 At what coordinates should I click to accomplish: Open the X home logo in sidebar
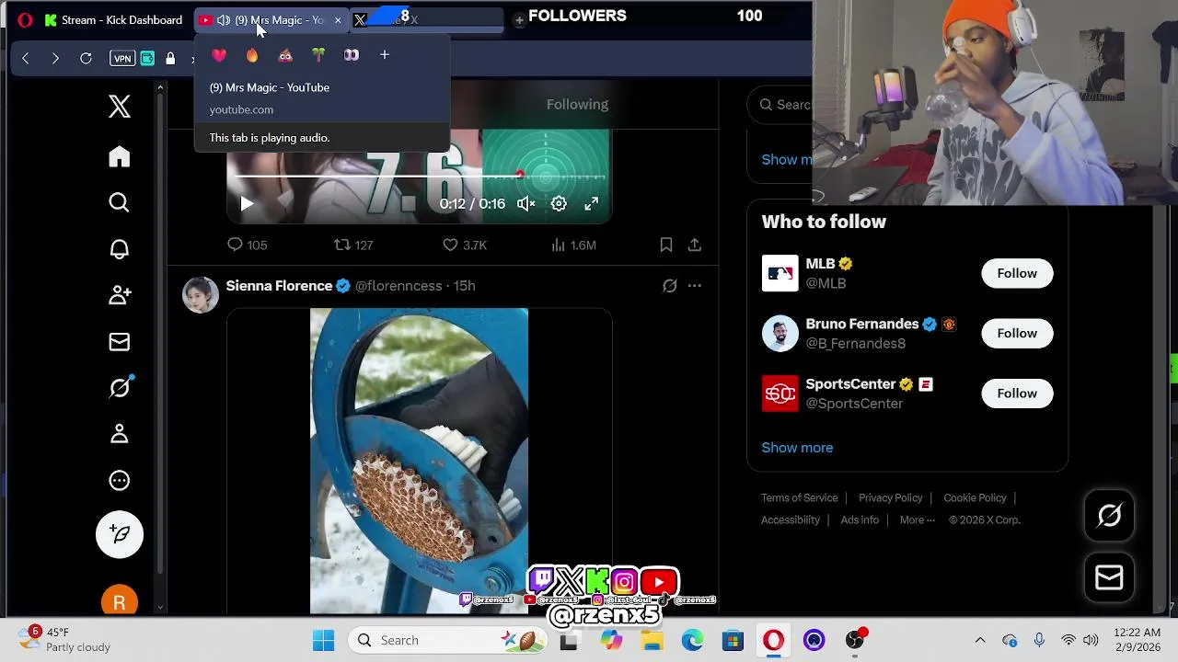pyautogui.click(x=119, y=107)
